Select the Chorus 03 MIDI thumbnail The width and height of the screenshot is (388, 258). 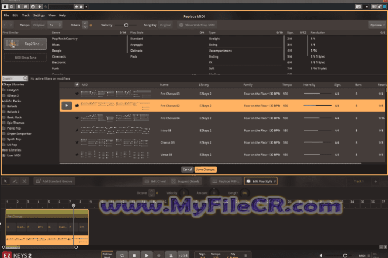tap(115, 142)
